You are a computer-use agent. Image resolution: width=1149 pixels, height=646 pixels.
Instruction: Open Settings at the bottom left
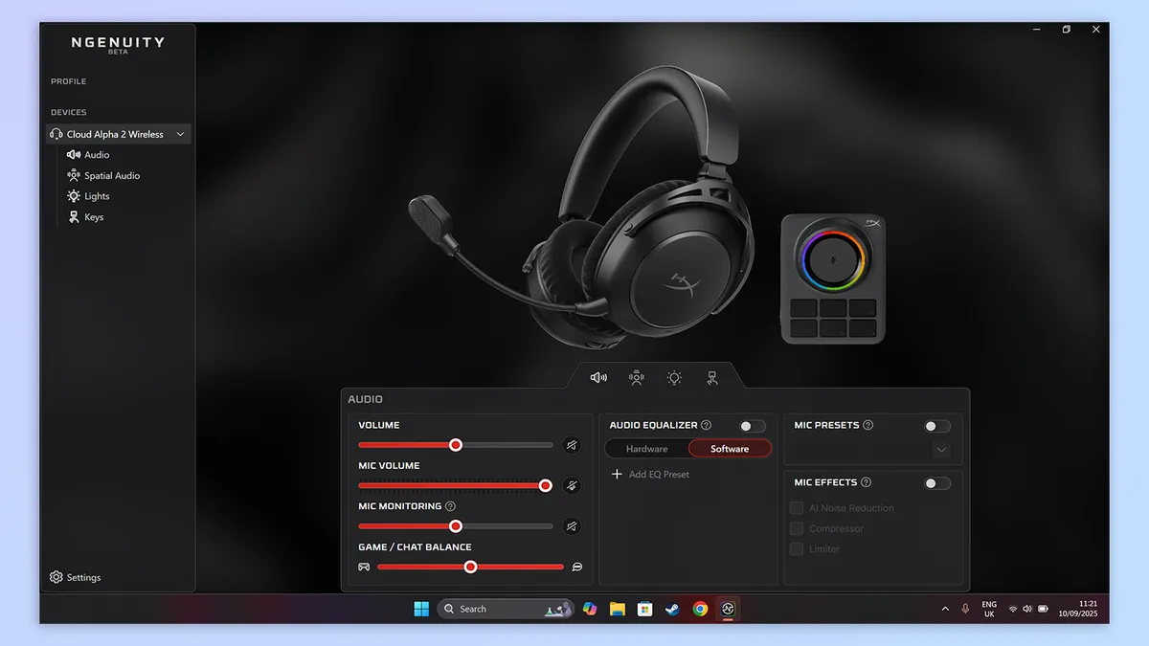pyautogui.click(x=74, y=577)
